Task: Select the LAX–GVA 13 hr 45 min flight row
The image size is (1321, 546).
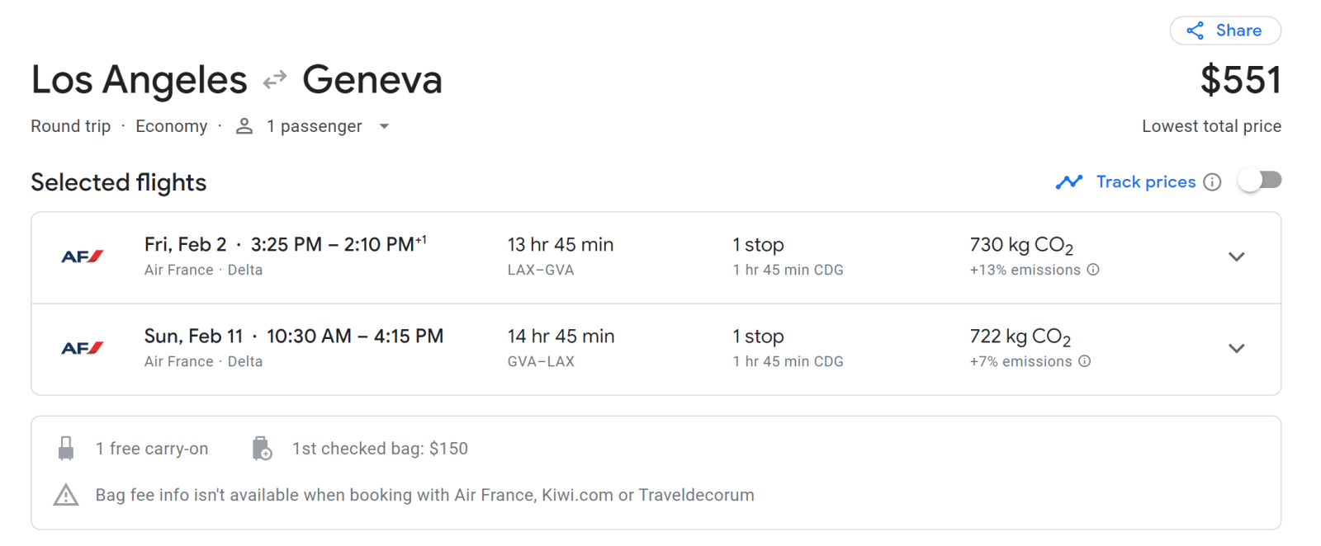Action: click(560, 257)
